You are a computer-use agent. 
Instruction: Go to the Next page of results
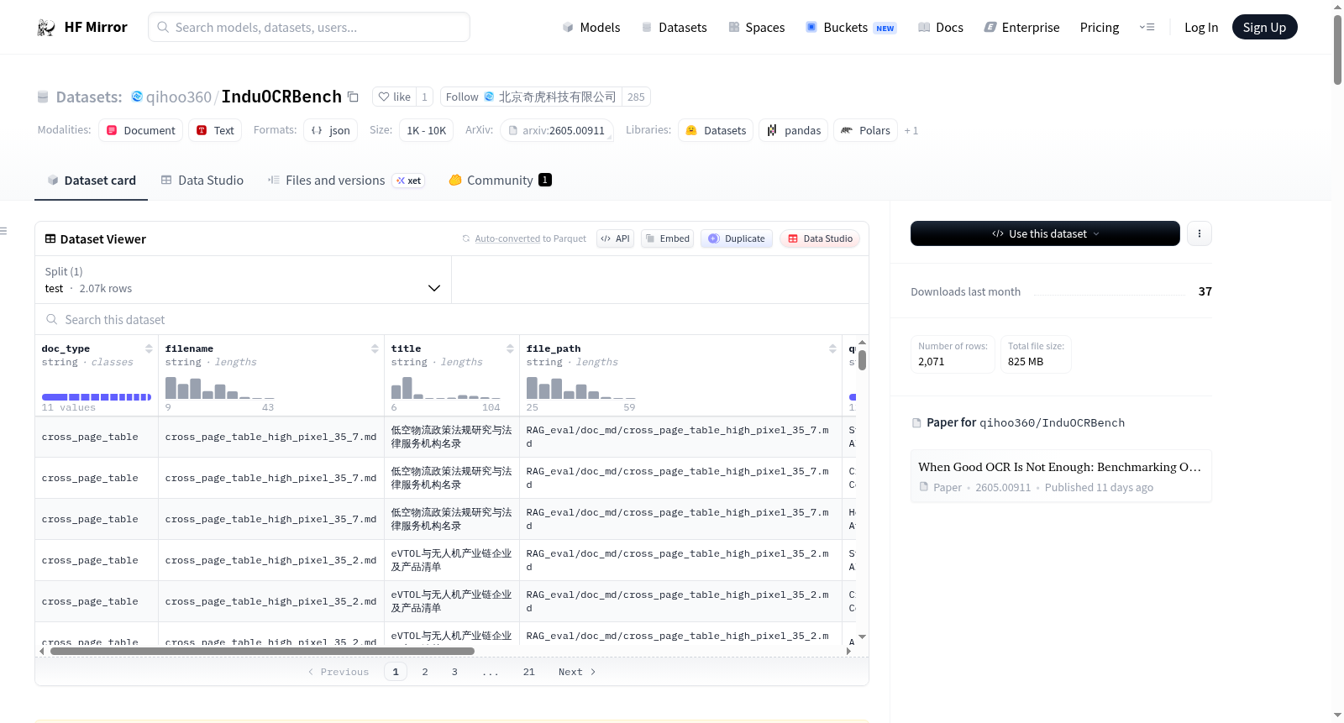(577, 673)
